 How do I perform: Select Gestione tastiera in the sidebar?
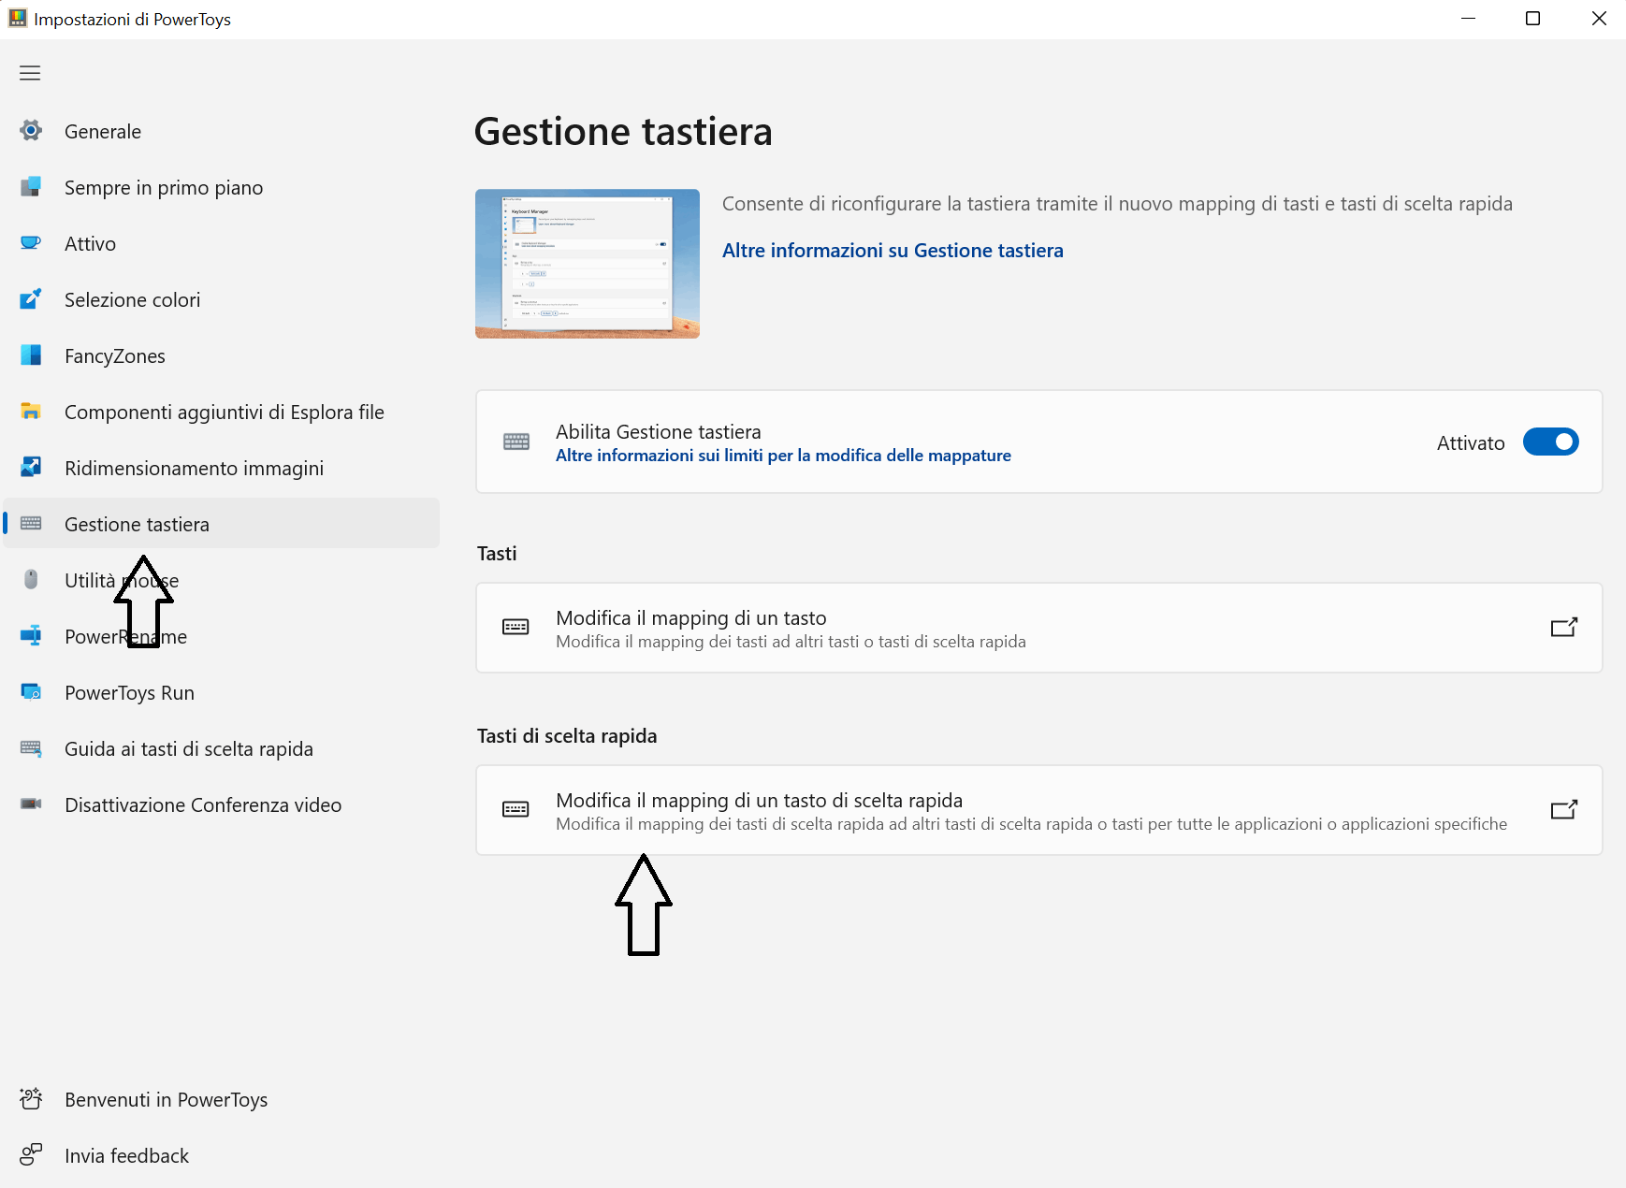tap(222, 524)
